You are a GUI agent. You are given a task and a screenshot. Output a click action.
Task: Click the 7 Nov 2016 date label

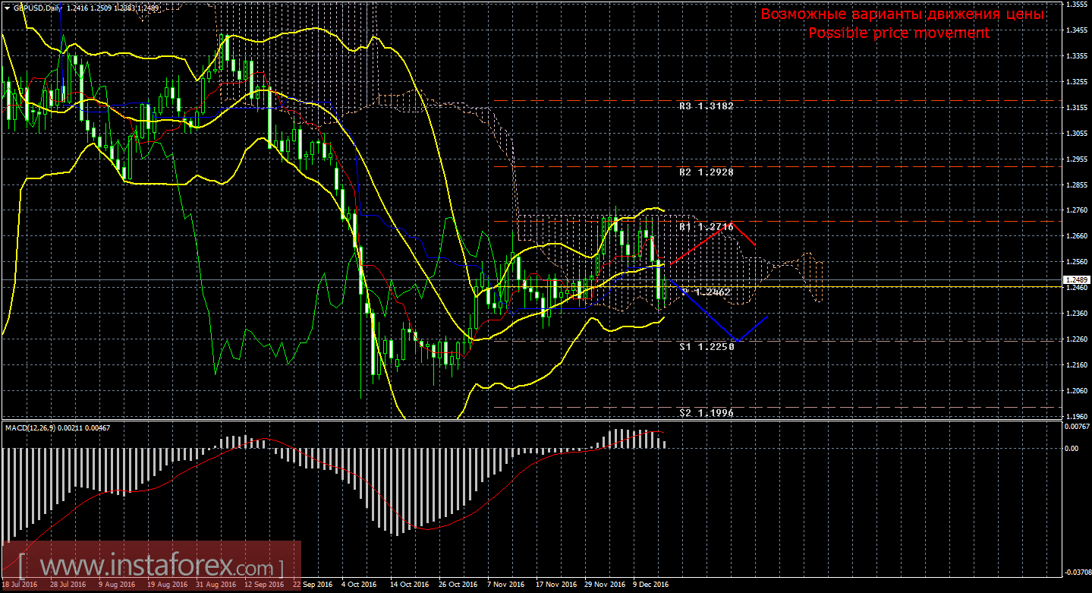(x=505, y=585)
